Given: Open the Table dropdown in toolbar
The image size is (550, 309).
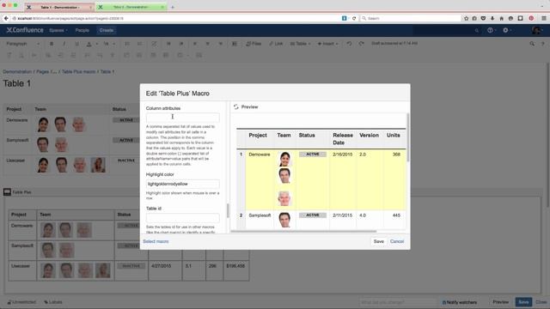Looking at the screenshot, I should (300, 44).
